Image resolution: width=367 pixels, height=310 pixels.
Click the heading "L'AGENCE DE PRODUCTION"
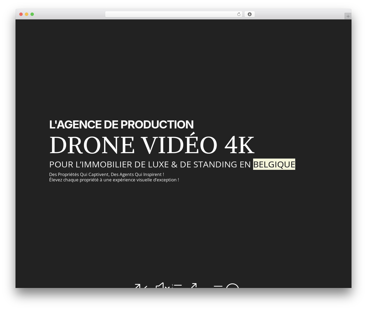[121, 124]
